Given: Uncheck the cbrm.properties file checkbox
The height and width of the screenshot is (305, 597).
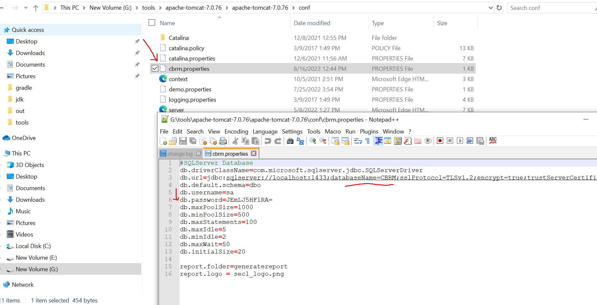Looking at the screenshot, I should click(155, 69).
